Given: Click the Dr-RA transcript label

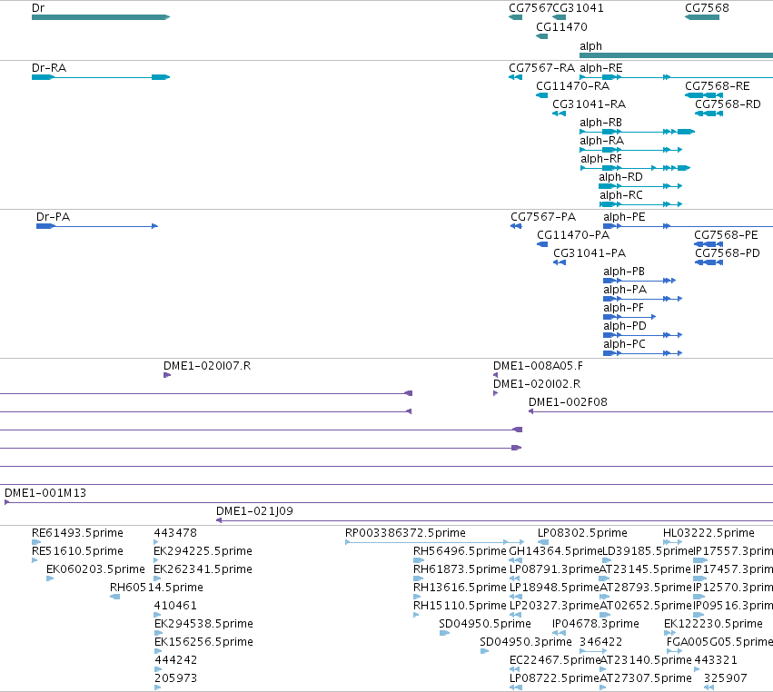Looking at the screenshot, I should coord(49,67).
